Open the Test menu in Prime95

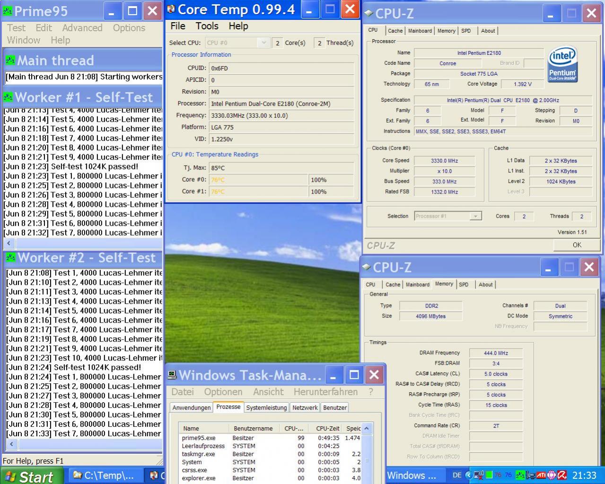tap(16, 28)
